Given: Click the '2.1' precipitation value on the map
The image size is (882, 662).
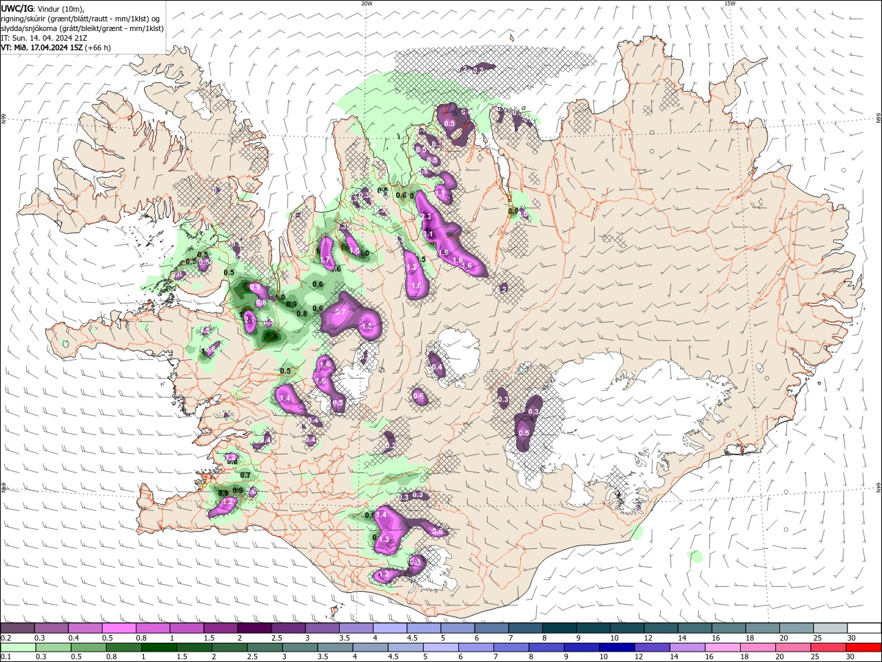Looking at the screenshot, I should 249,320.
